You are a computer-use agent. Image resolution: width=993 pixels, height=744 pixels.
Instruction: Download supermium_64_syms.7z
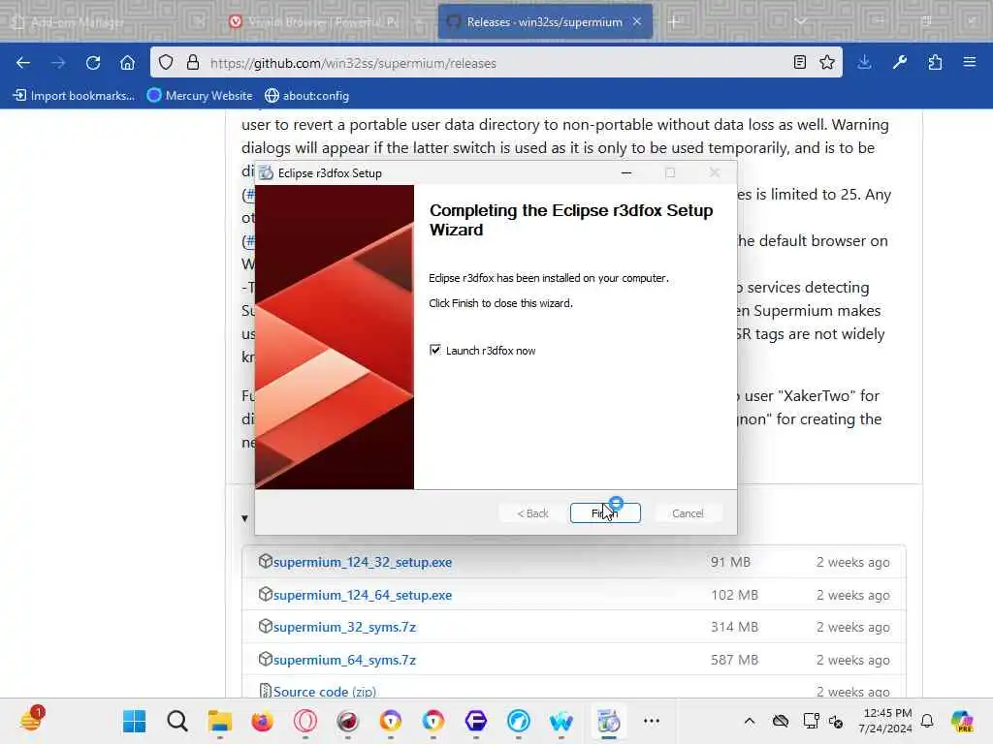click(x=344, y=660)
